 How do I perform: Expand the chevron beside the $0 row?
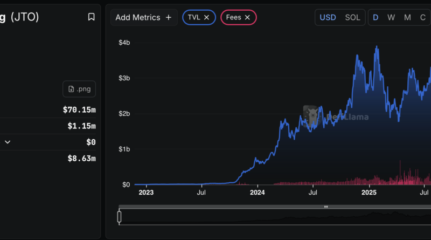pos(8,142)
